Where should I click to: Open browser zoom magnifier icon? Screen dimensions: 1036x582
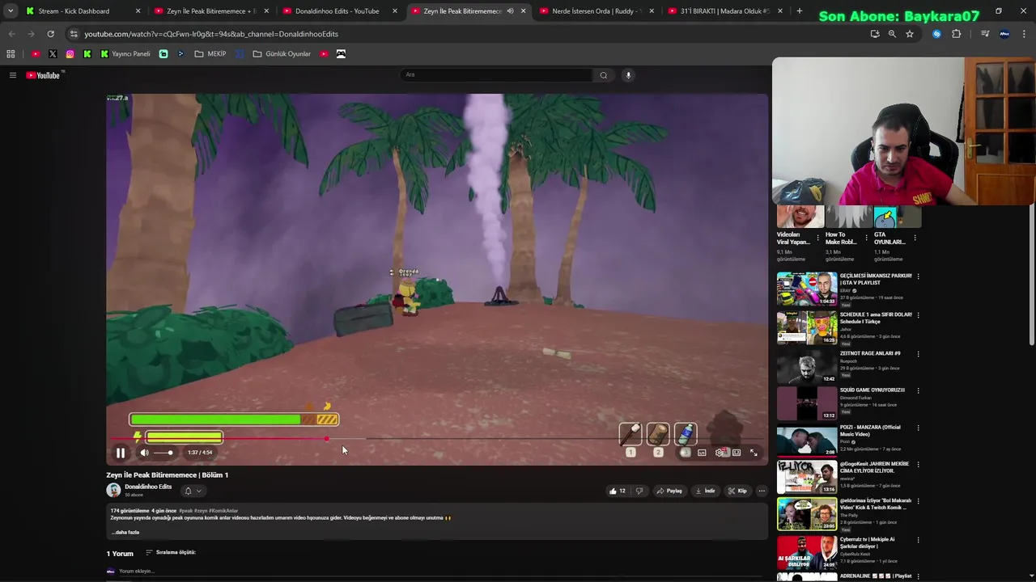[x=892, y=34]
